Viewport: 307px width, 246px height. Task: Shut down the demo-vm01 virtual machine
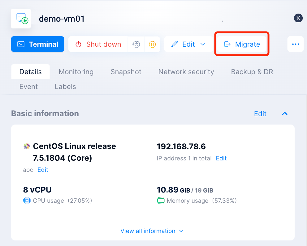(x=98, y=44)
